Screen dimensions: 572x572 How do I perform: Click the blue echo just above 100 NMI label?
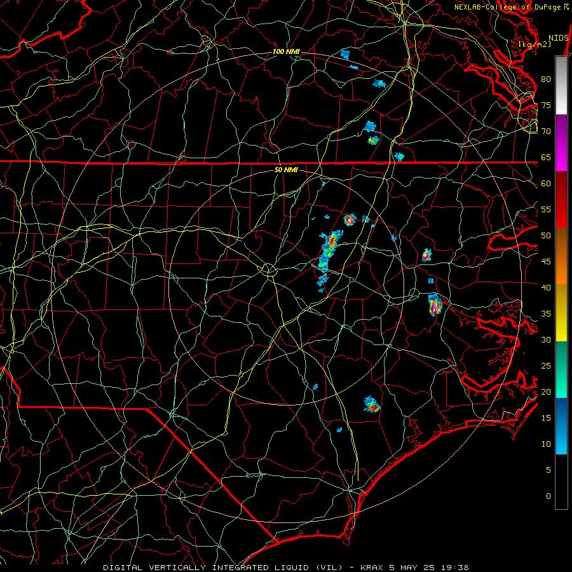(345, 55)
